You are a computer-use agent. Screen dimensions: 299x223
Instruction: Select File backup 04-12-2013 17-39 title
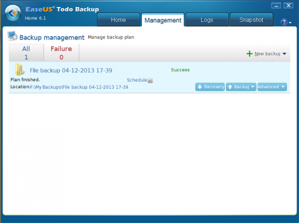[x=71, y=71]
